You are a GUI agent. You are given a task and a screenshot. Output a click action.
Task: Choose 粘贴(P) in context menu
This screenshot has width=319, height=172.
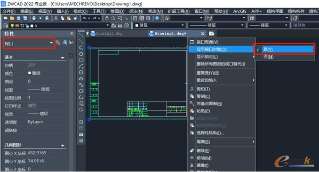coord(222,111)
